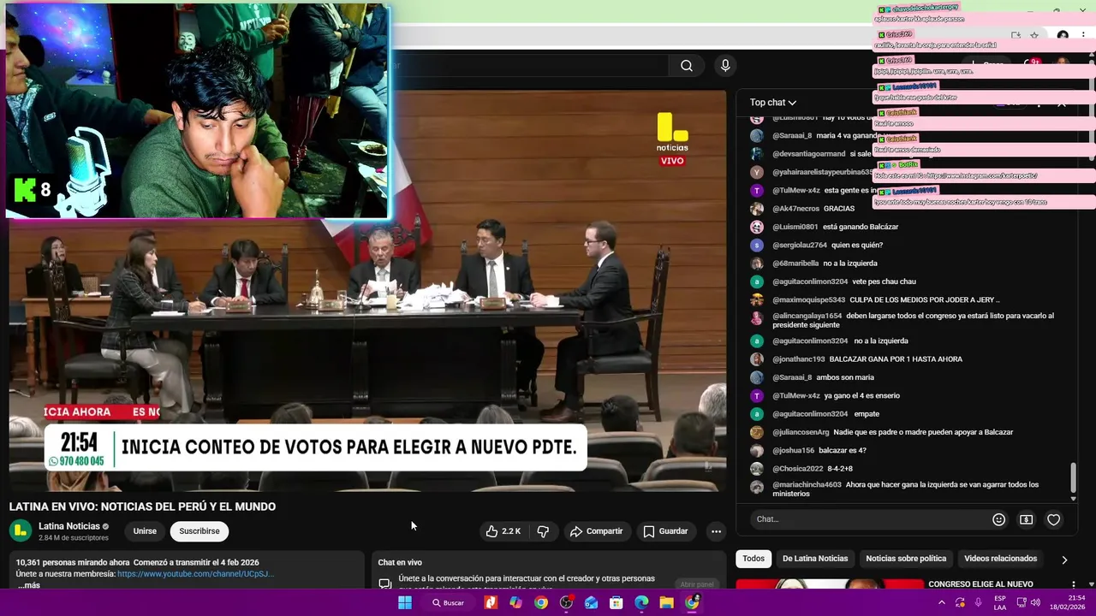Open Microsoft Store from taskbar
1096x616 pixels.
[616, 602]
